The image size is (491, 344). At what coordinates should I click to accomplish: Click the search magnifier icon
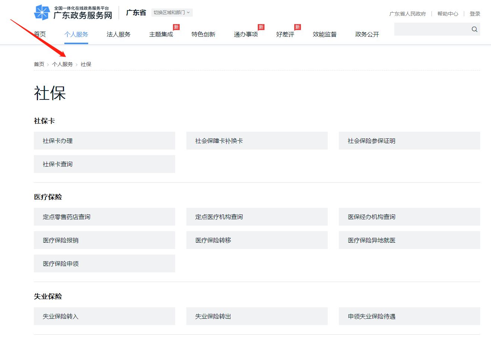click(474, 29)
